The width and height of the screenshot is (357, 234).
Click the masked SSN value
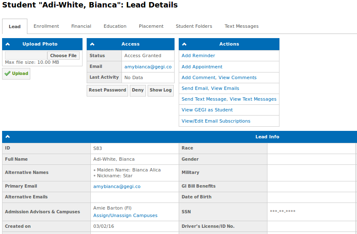tap(282, 212)
